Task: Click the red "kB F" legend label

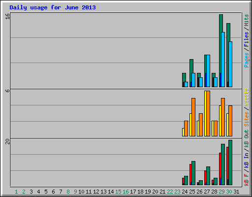Action: coord(246,180)
